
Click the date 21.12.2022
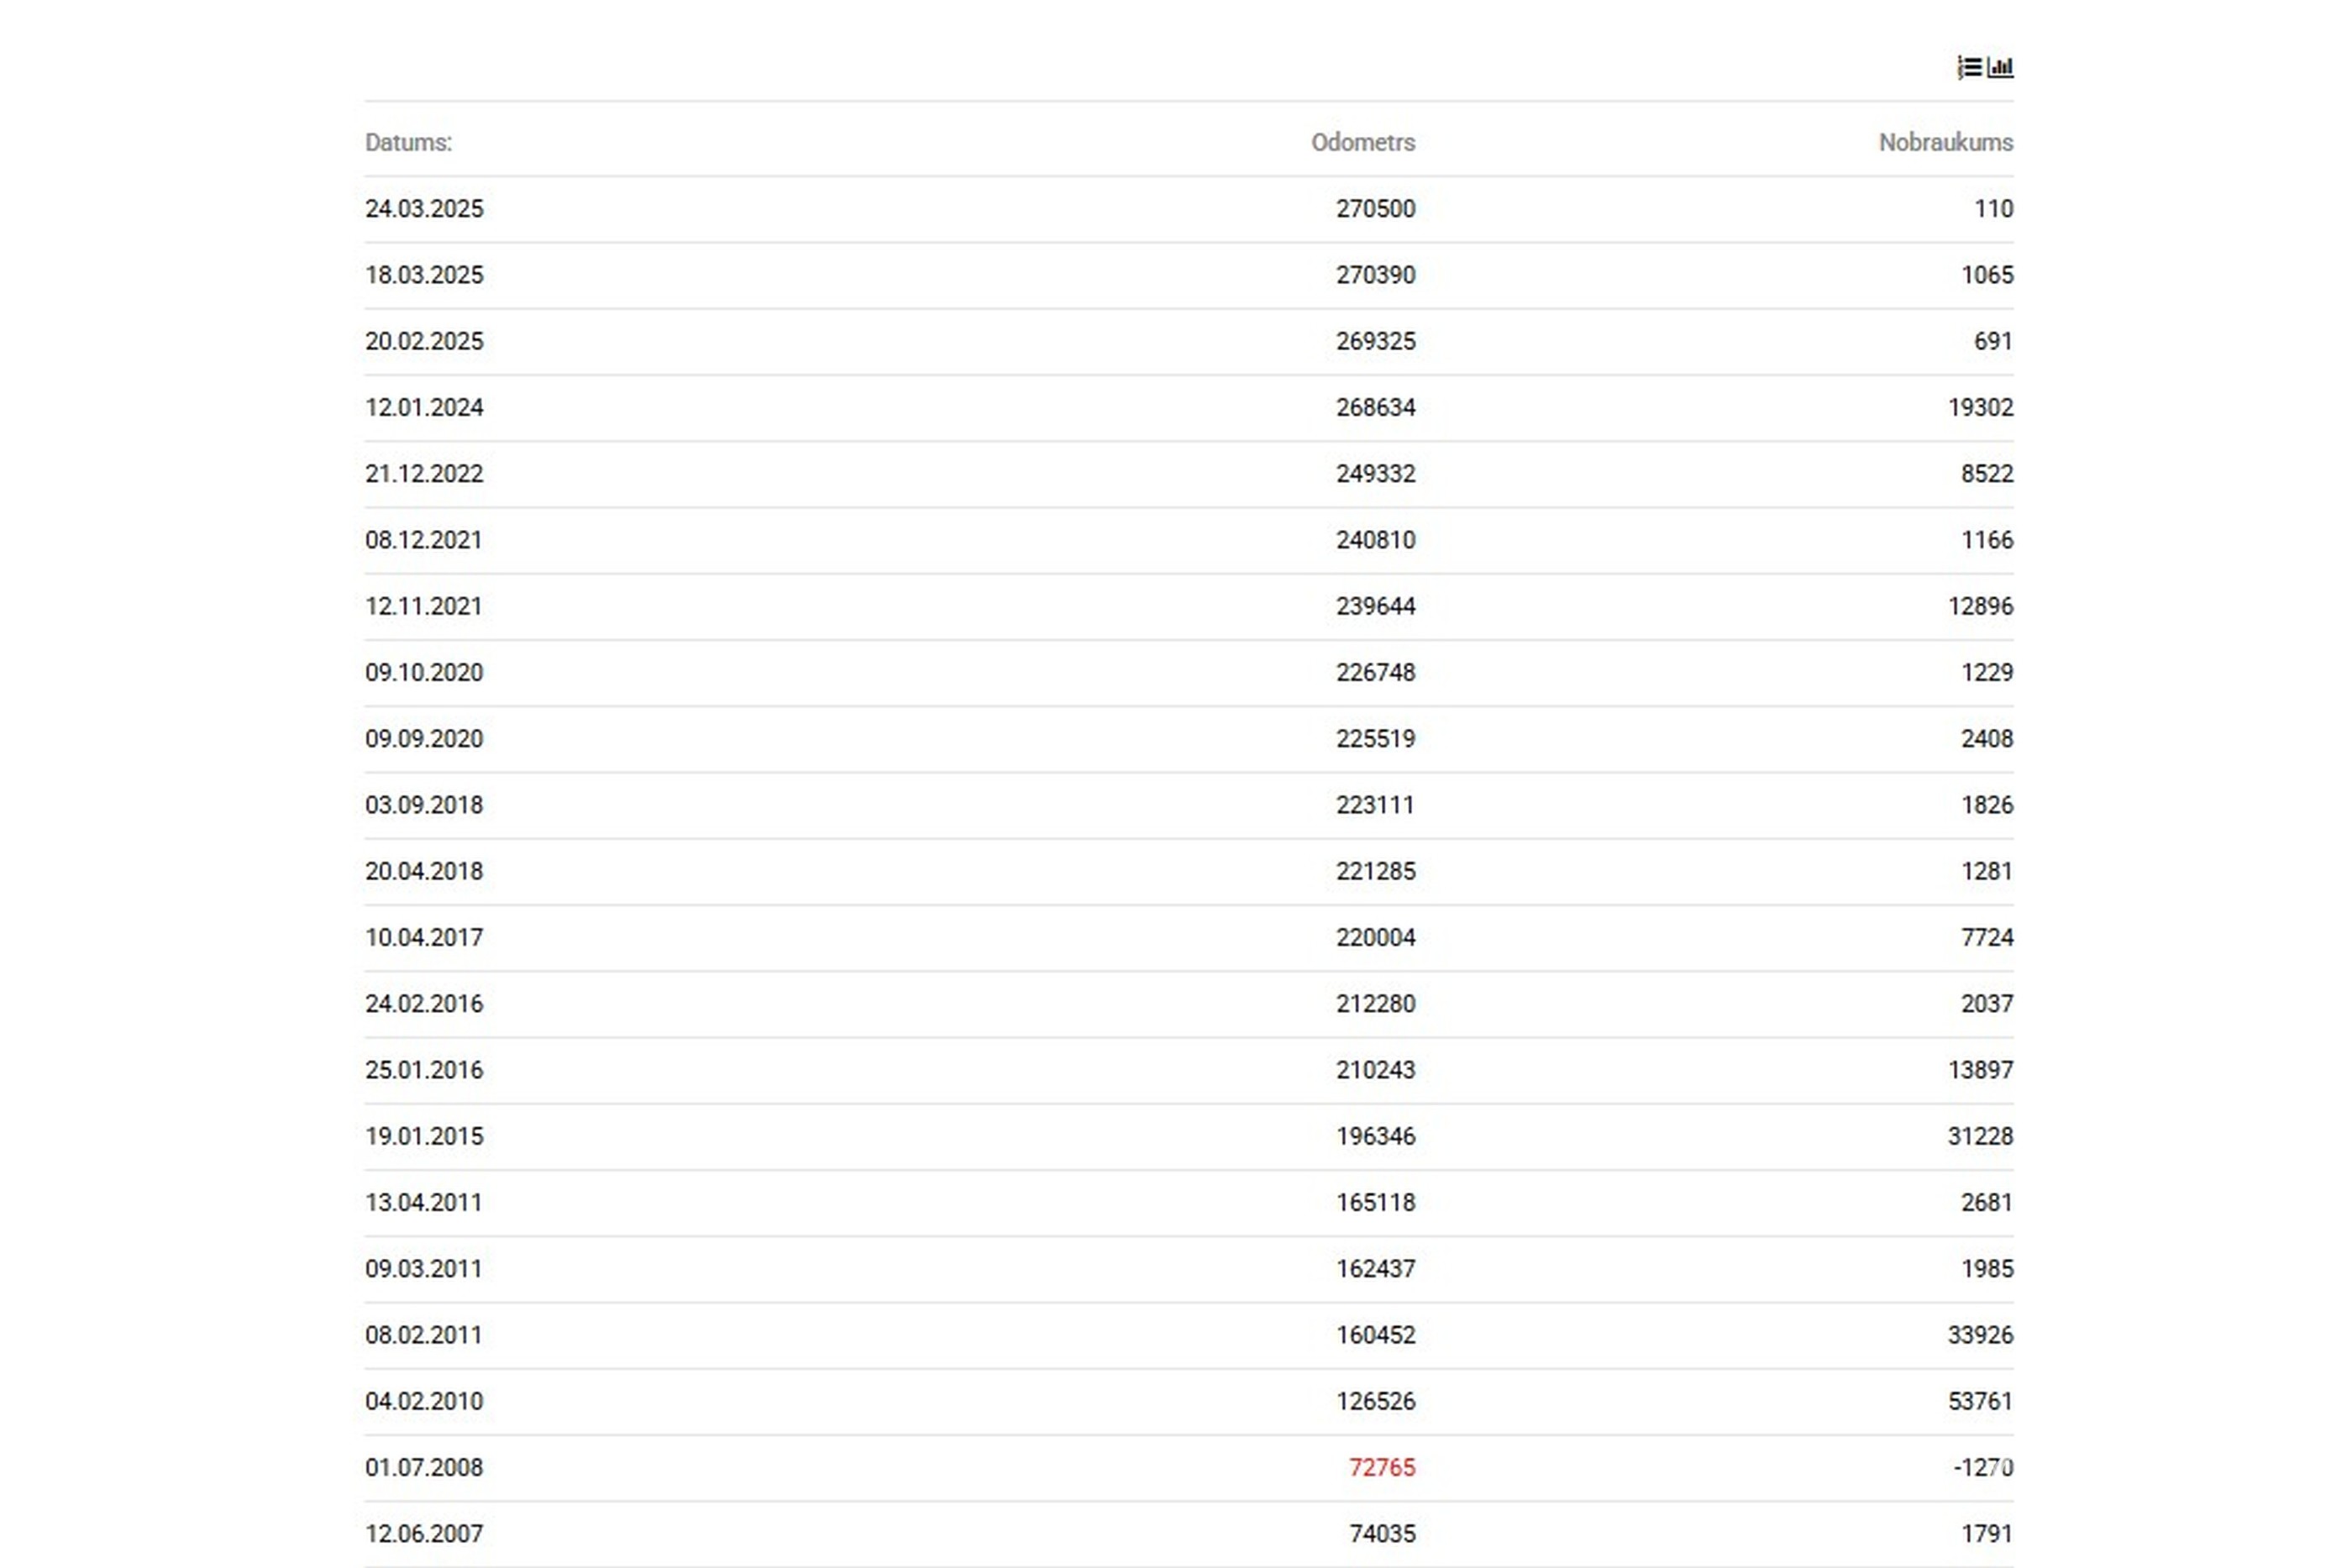(x=424, y=473)
